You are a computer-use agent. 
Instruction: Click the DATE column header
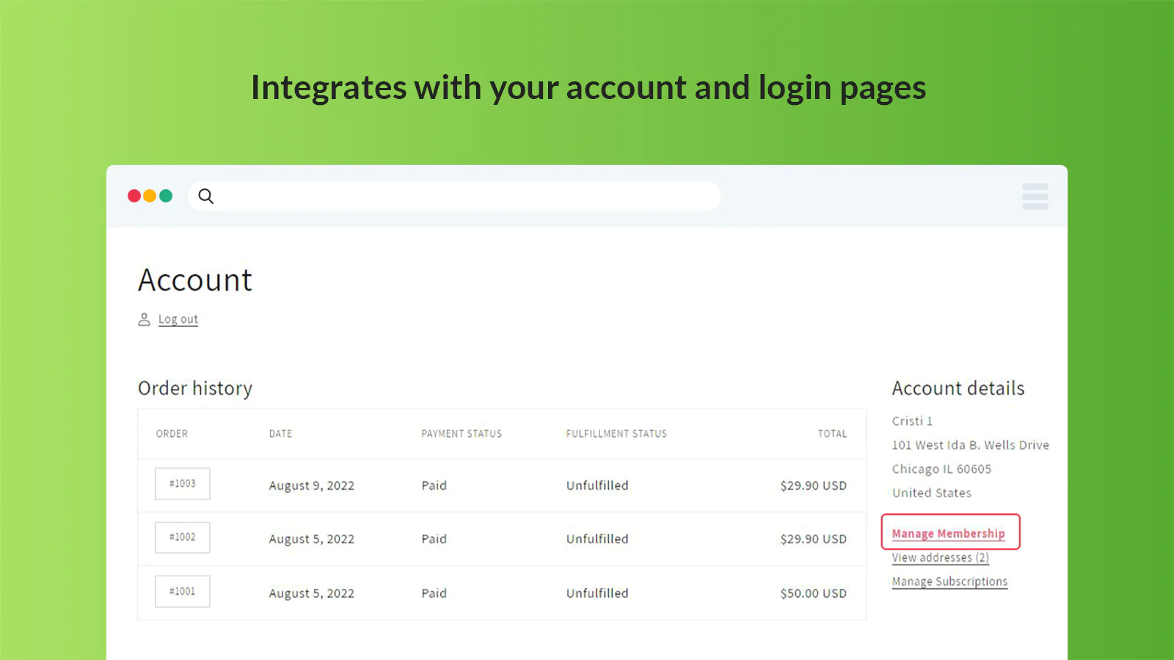[280, 434]
